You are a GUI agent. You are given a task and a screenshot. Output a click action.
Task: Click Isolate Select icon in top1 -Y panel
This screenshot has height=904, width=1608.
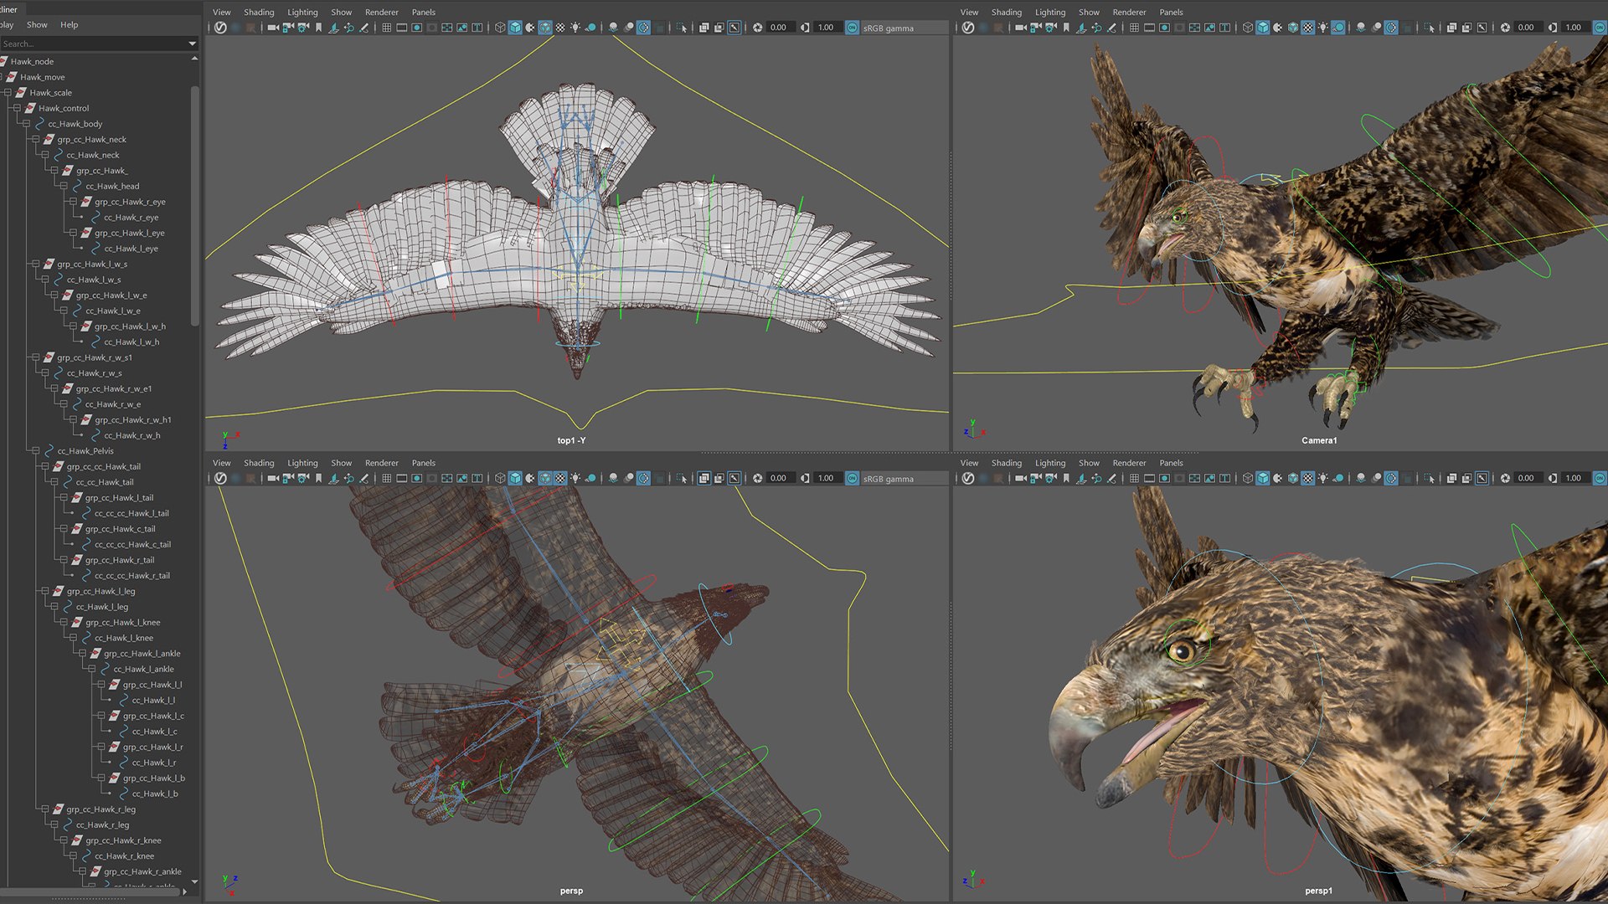click(681, 28)
